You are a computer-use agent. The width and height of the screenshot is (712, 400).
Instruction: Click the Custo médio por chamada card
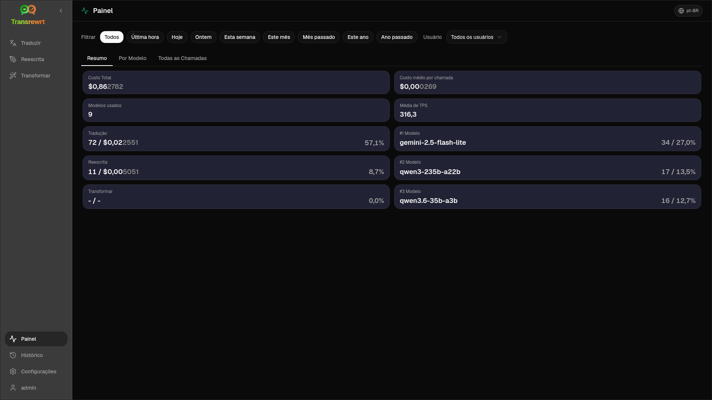pyautogui.click(x=547, y=82)
